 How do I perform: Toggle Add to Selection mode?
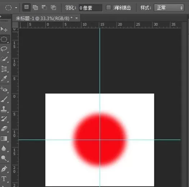[x=35, y=8]
